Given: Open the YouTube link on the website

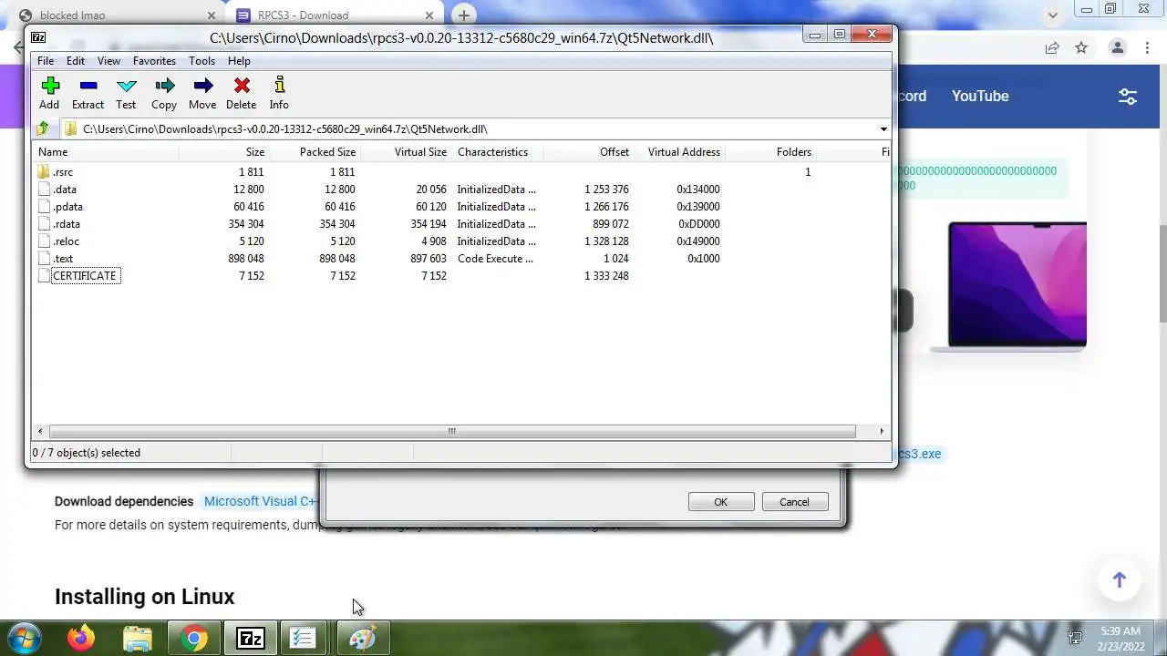Looking at the screenshot, I should point(980,96).
